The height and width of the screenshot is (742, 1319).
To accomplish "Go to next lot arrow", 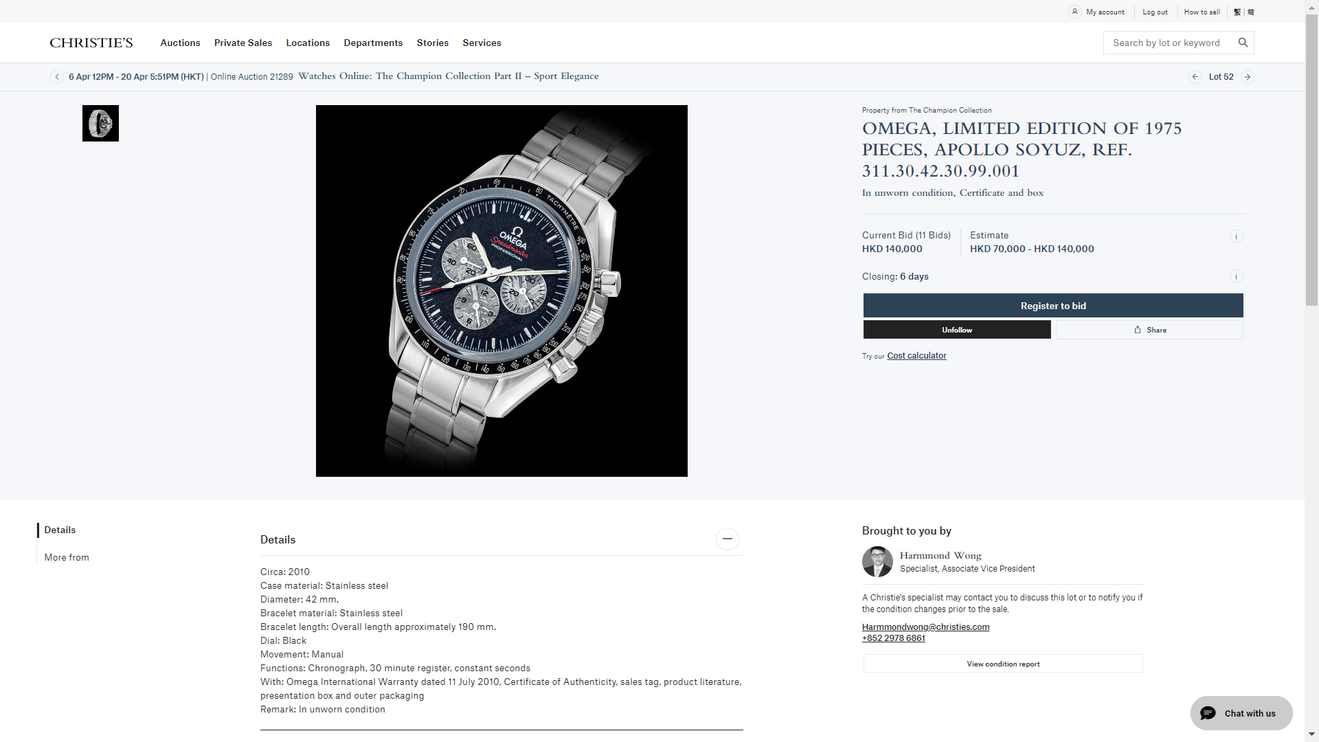I will [1248, 77].
